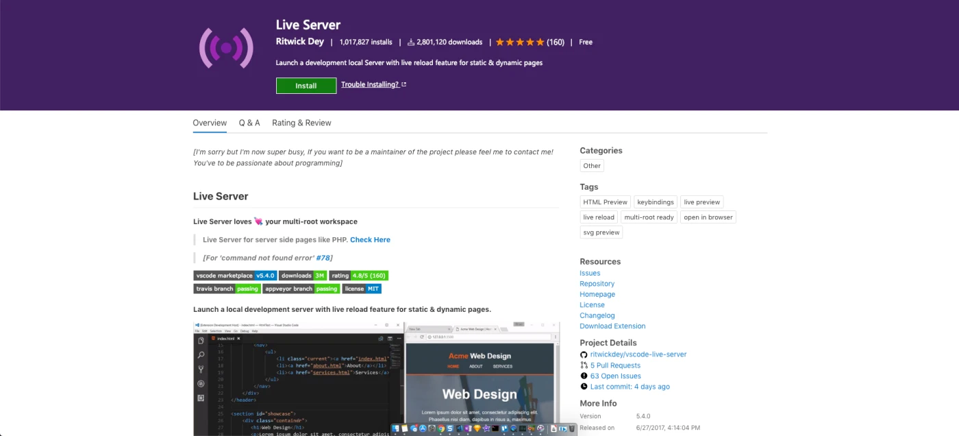959x436 pixels.
Task: Open ritwickdey/vscode-live-server repository link
Action: tap(638, 354)
